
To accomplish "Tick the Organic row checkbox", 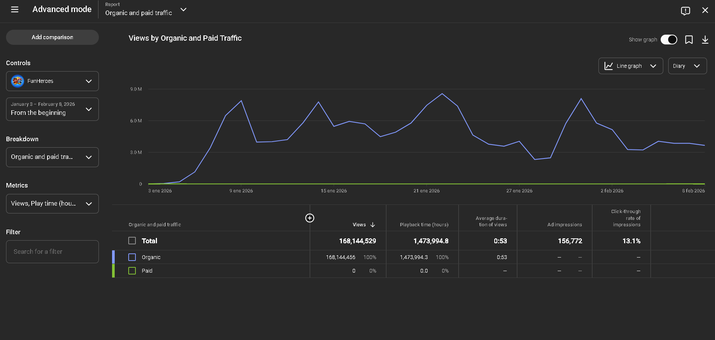I will point(132,257).
